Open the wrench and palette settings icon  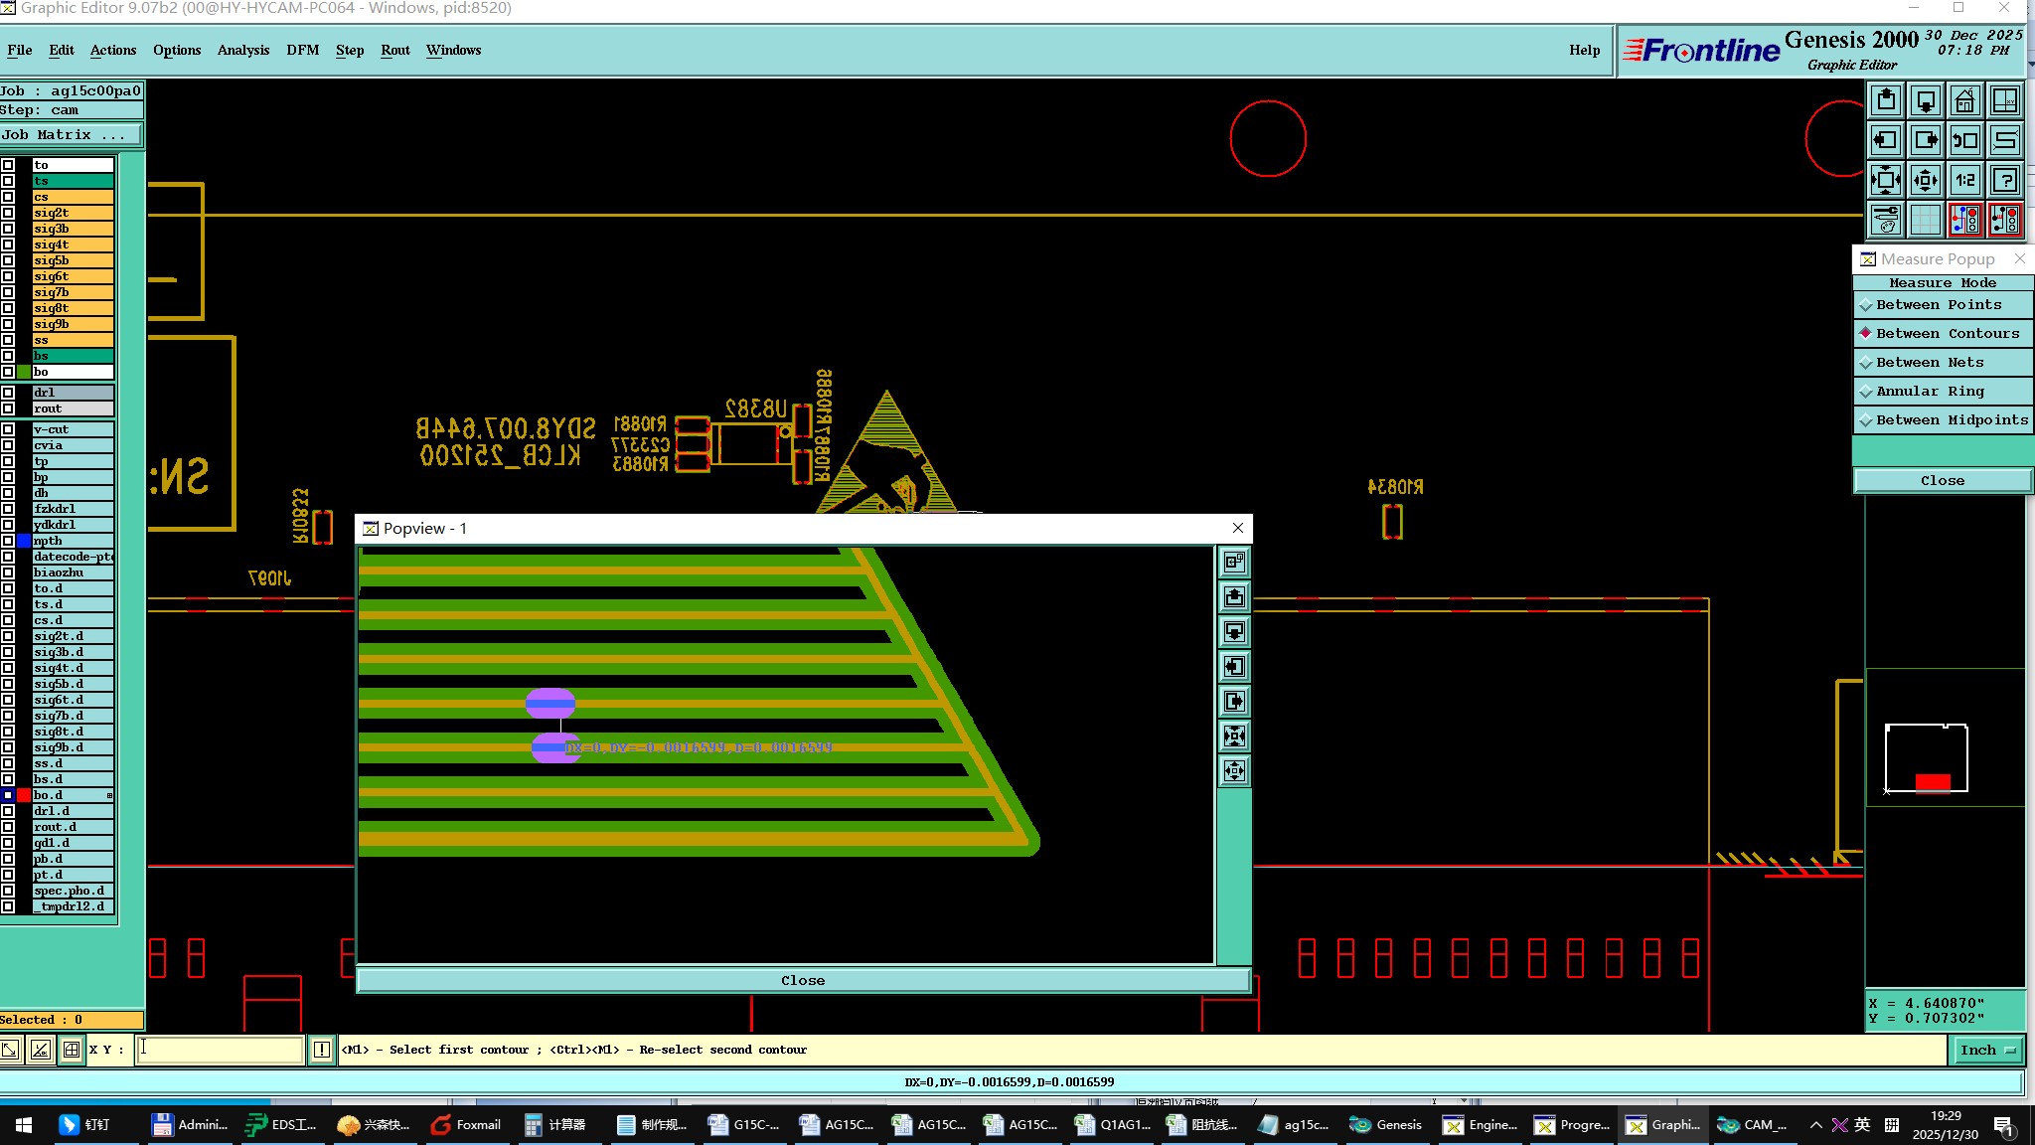(1885, 220)
